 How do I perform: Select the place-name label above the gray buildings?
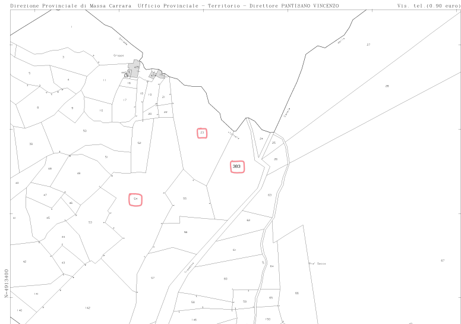click(119, 55)
